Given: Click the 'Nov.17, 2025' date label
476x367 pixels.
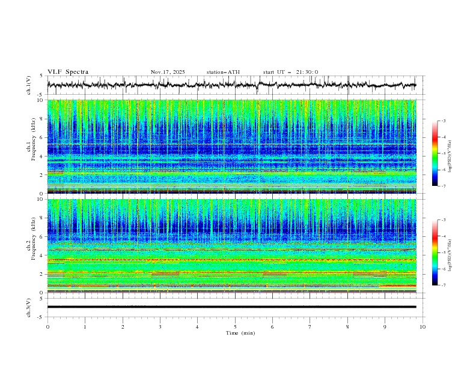Looking at the screenshot, I should (168, 72).
